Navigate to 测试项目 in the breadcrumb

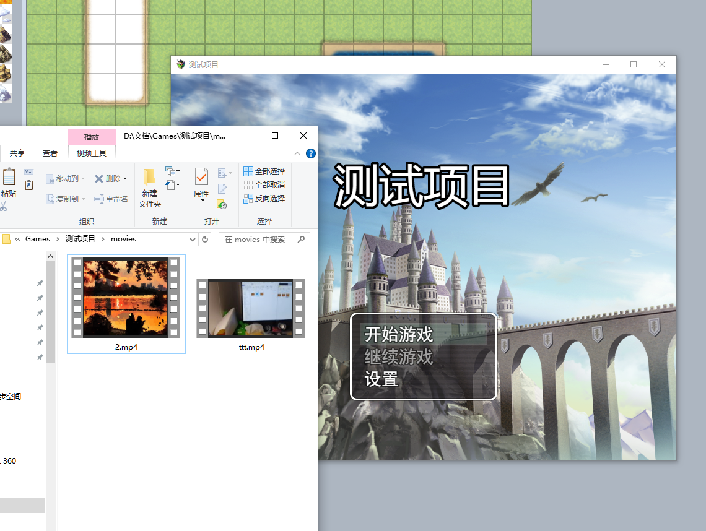80,239
